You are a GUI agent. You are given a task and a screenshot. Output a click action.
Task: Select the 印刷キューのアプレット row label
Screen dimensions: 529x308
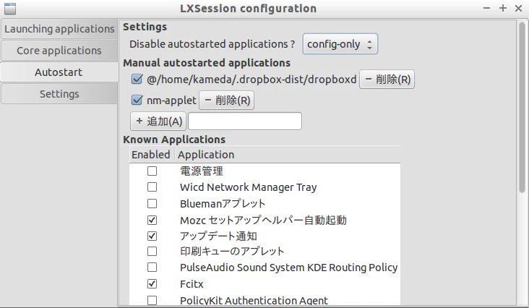tap(232, 252)
